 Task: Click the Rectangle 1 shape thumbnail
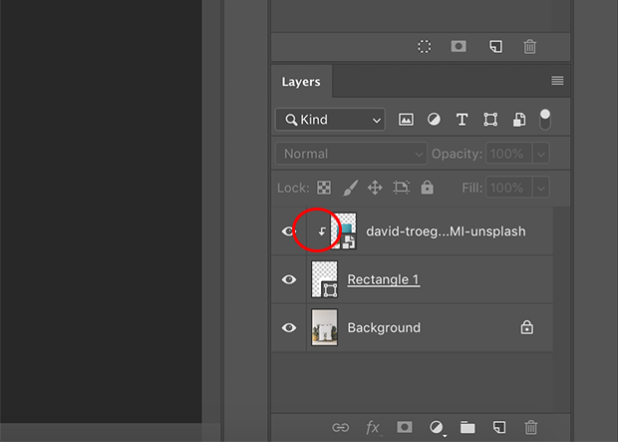[x=324, y=279]
